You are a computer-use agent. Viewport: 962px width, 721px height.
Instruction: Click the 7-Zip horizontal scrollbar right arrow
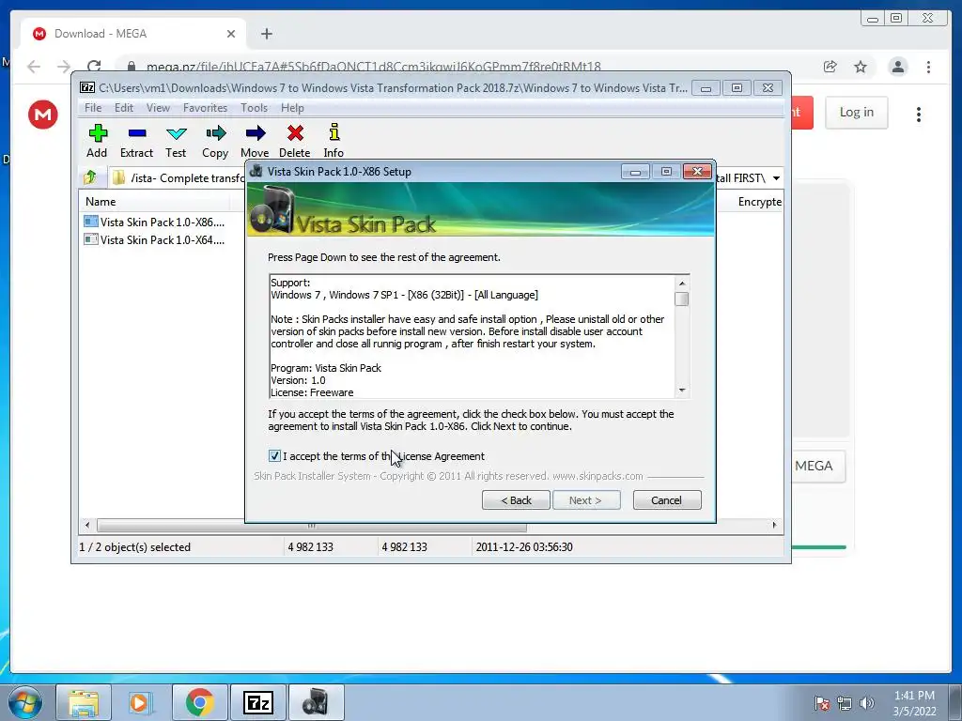(x=774, y=525)
